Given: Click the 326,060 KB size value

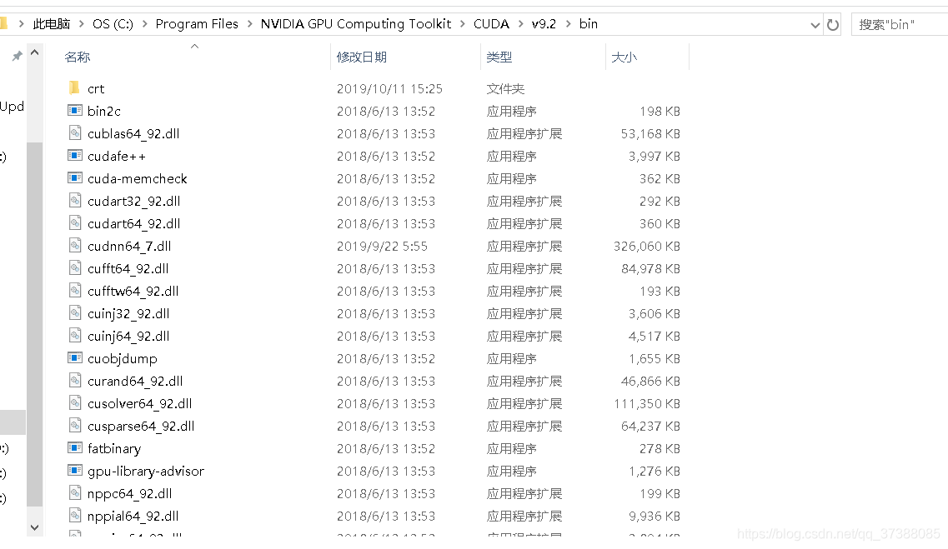Looking at the screenshot, I should [x=646, y=247].
